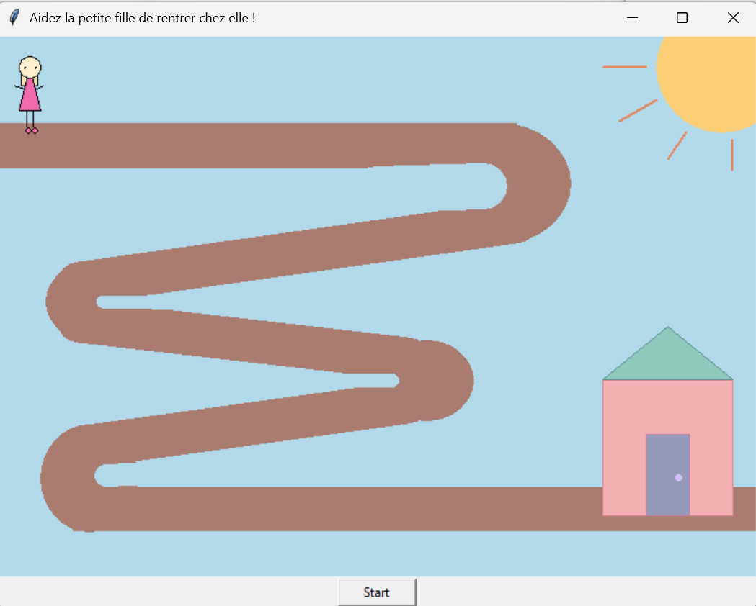This screenshot has width=756, height=606.
Task: Click the green triangular roof of the house
Action: 668,360
